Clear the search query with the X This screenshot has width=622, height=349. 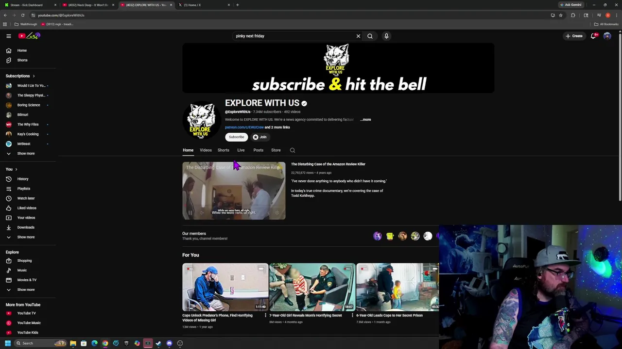click(358, 36)
